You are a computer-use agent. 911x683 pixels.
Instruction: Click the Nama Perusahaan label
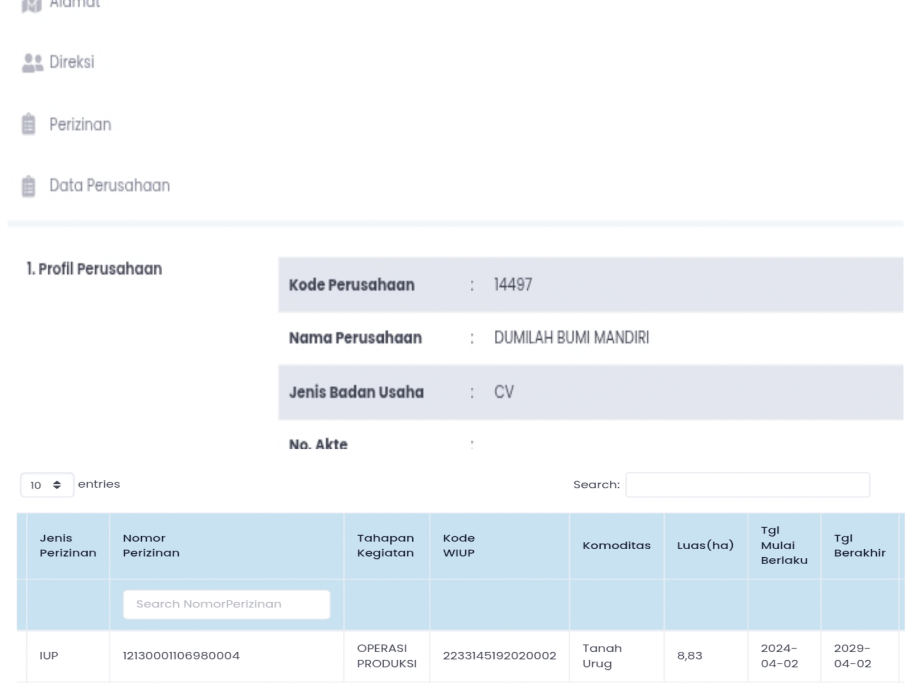[355, 338]
